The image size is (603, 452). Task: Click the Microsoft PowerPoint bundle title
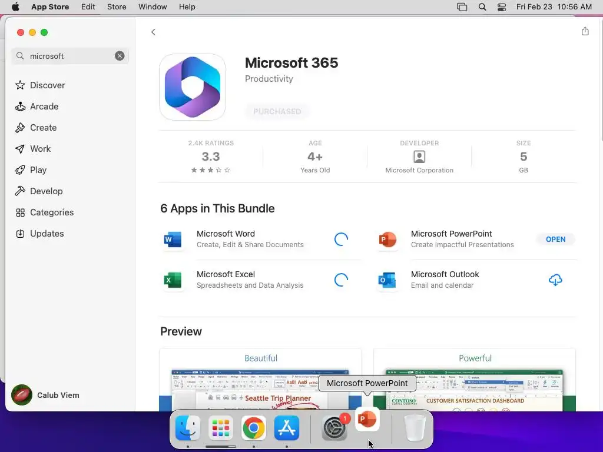coord(452,234)
